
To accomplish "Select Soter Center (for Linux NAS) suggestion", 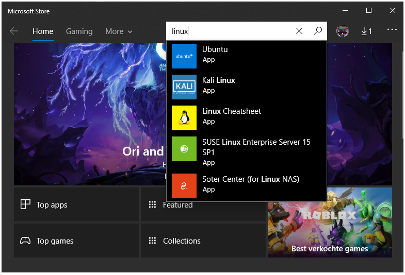I will pyautogui.click(x=247, y=186).
